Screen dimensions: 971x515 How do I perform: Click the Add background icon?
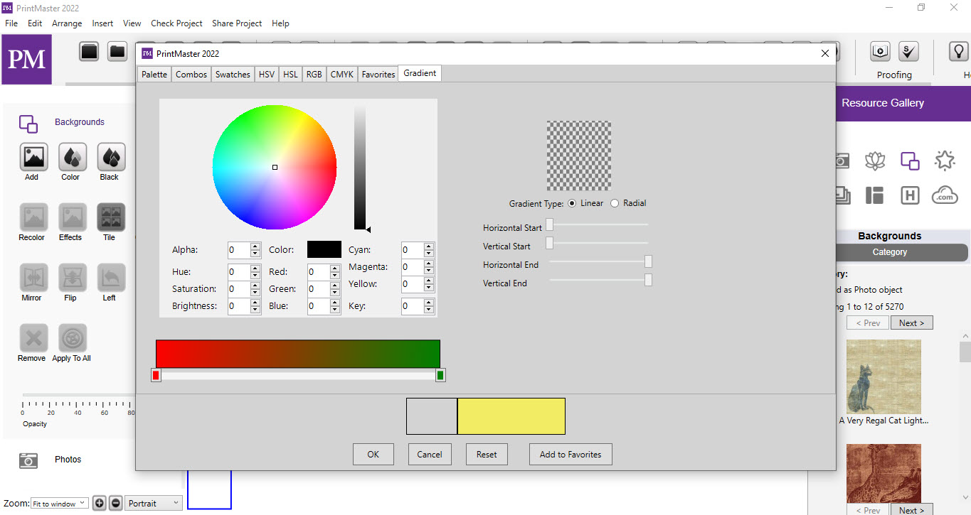pyautogui.click(x=33, y=157)
